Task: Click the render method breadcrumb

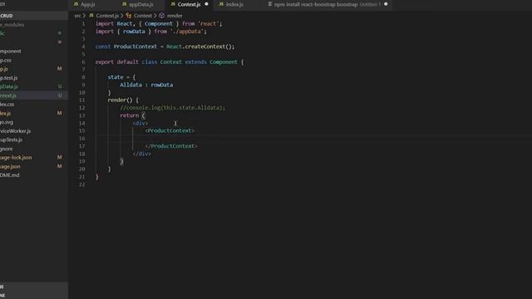Action: (x=175, y=16)
